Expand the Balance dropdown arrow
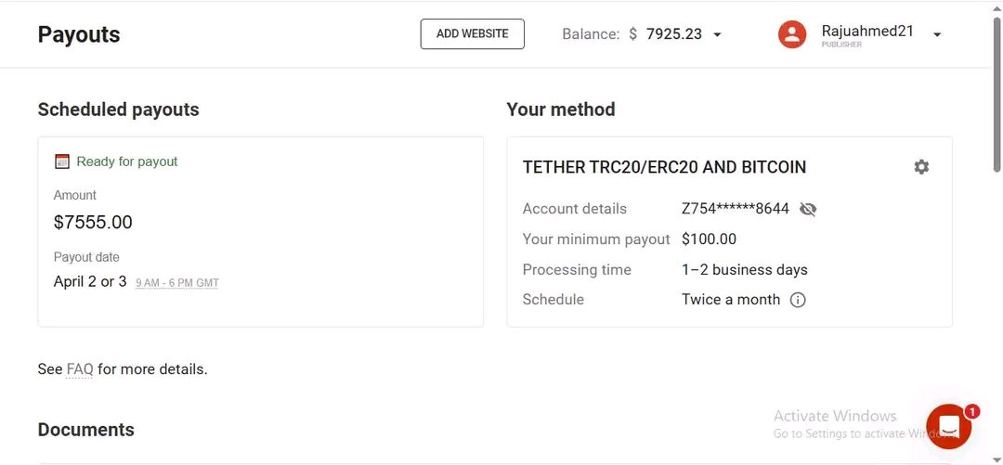1003x465 pixels. [717, 35]
